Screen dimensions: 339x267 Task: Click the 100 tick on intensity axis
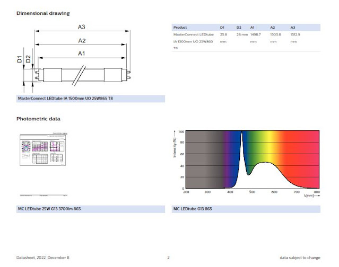tap(181, 132)
